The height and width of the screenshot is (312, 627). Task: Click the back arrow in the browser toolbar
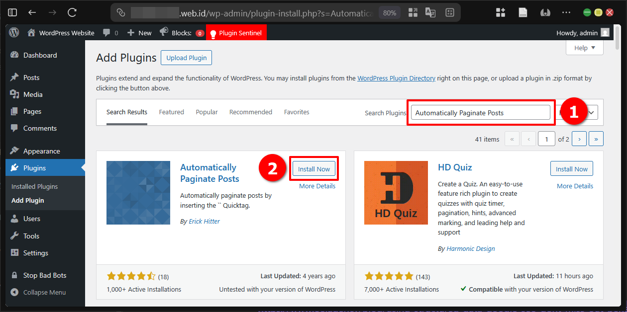31,12
